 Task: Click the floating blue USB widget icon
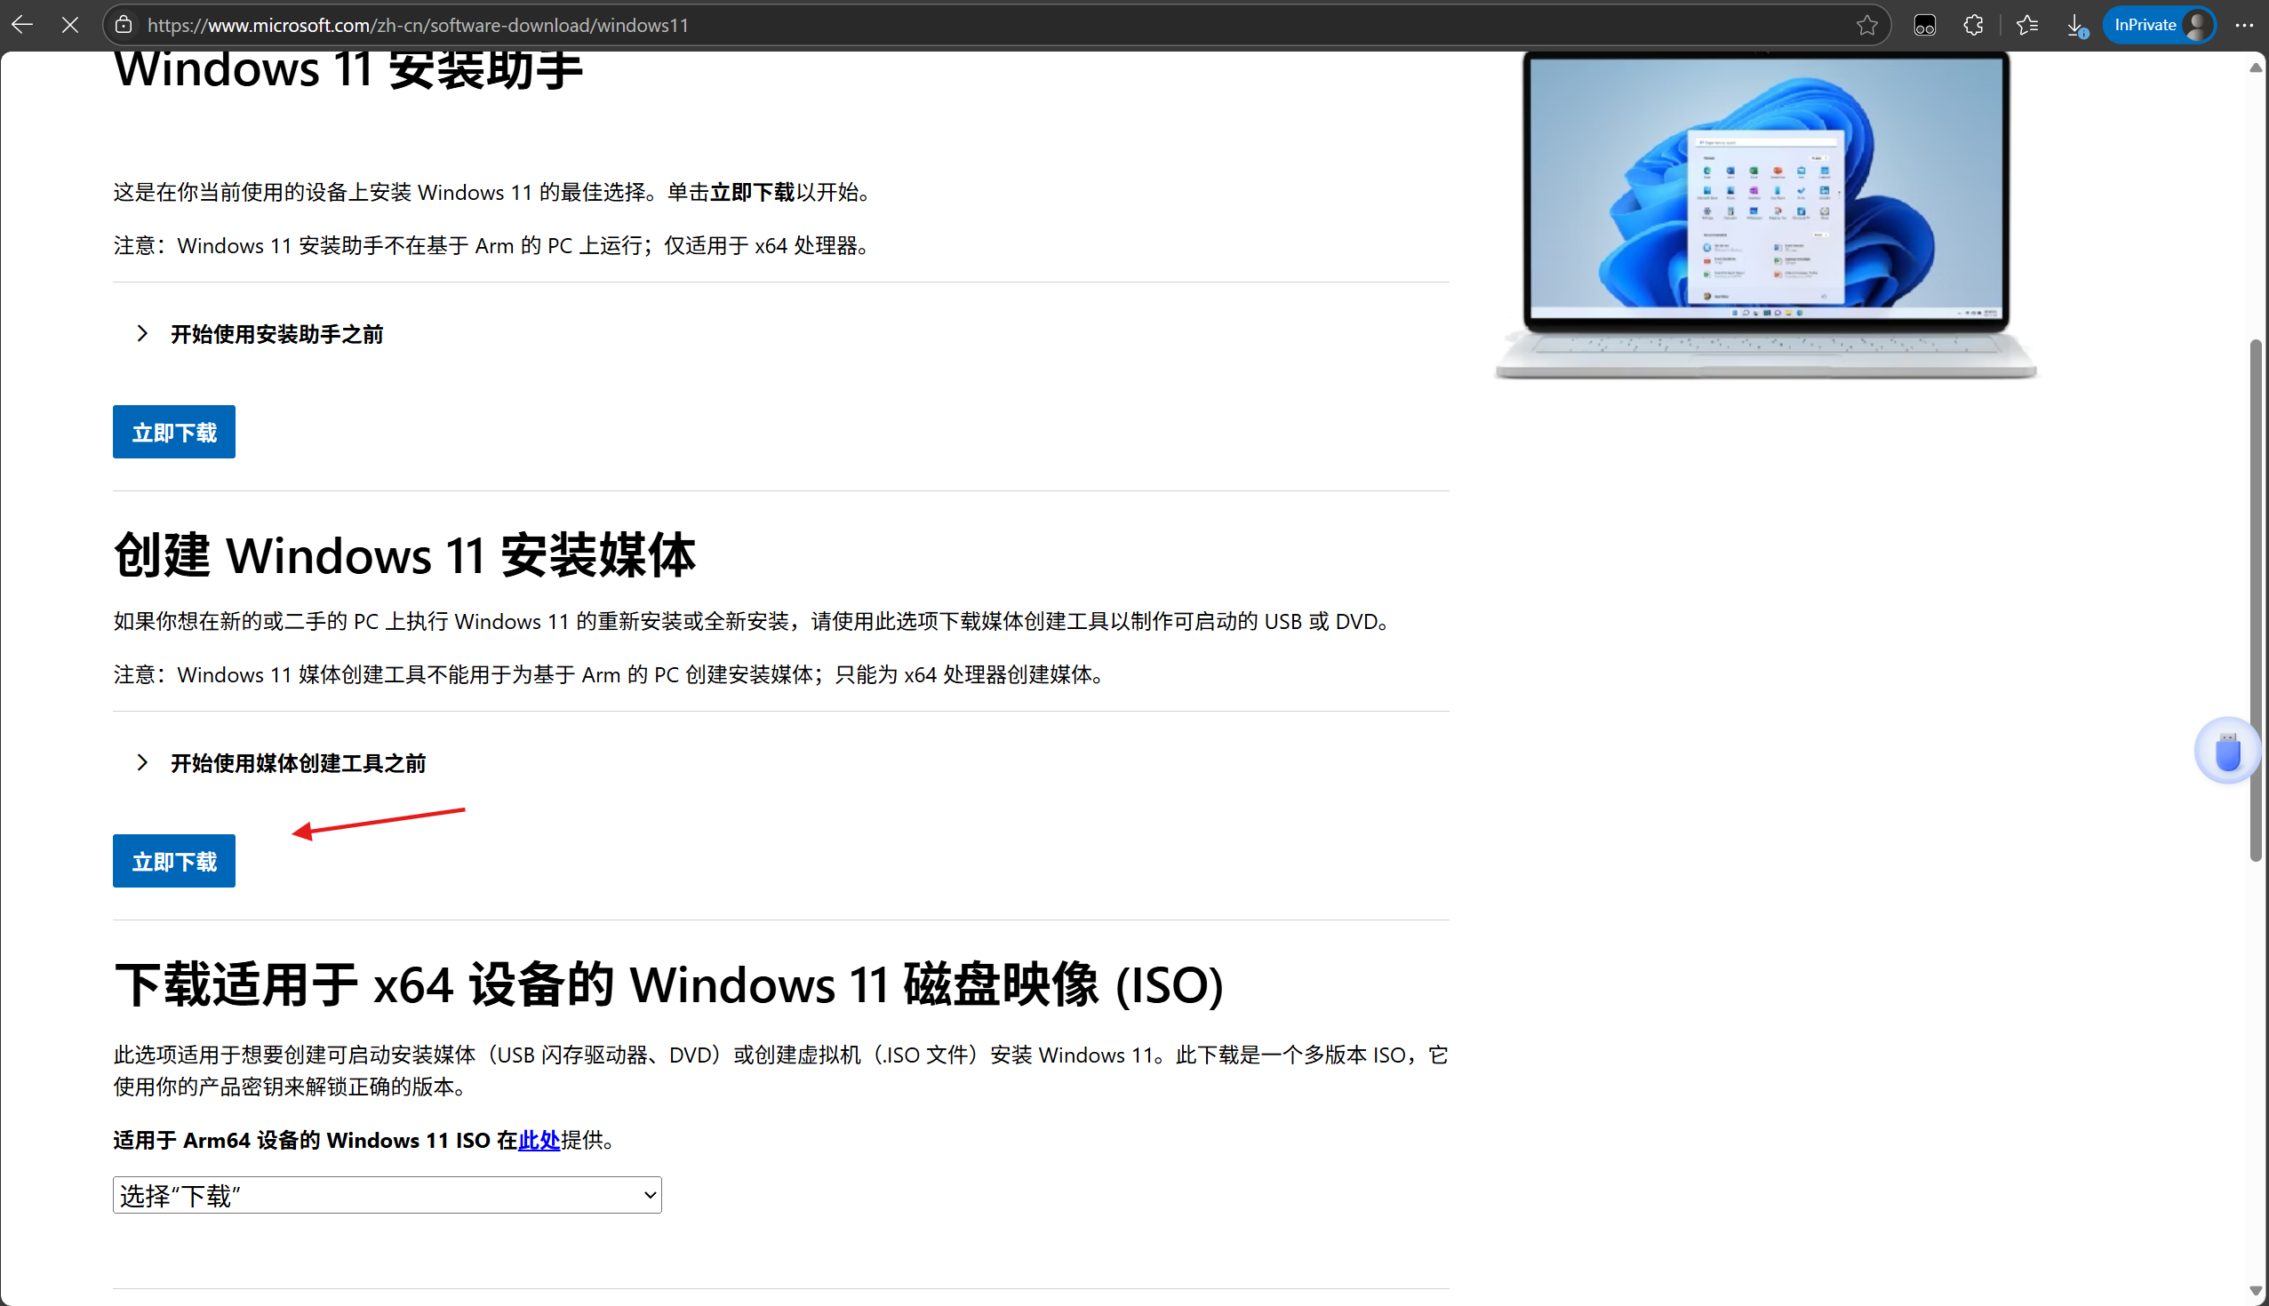pyautogui.click(x=2228, y=752)
